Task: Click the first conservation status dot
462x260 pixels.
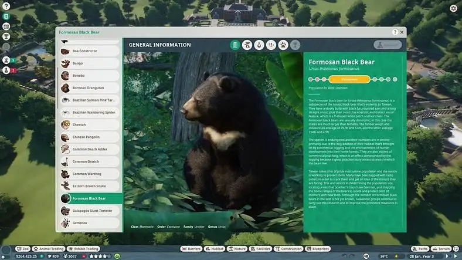Action: (310, 79)
